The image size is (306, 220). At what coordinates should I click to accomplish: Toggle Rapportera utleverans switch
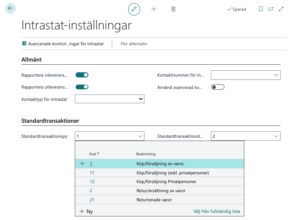click(82, 87)
